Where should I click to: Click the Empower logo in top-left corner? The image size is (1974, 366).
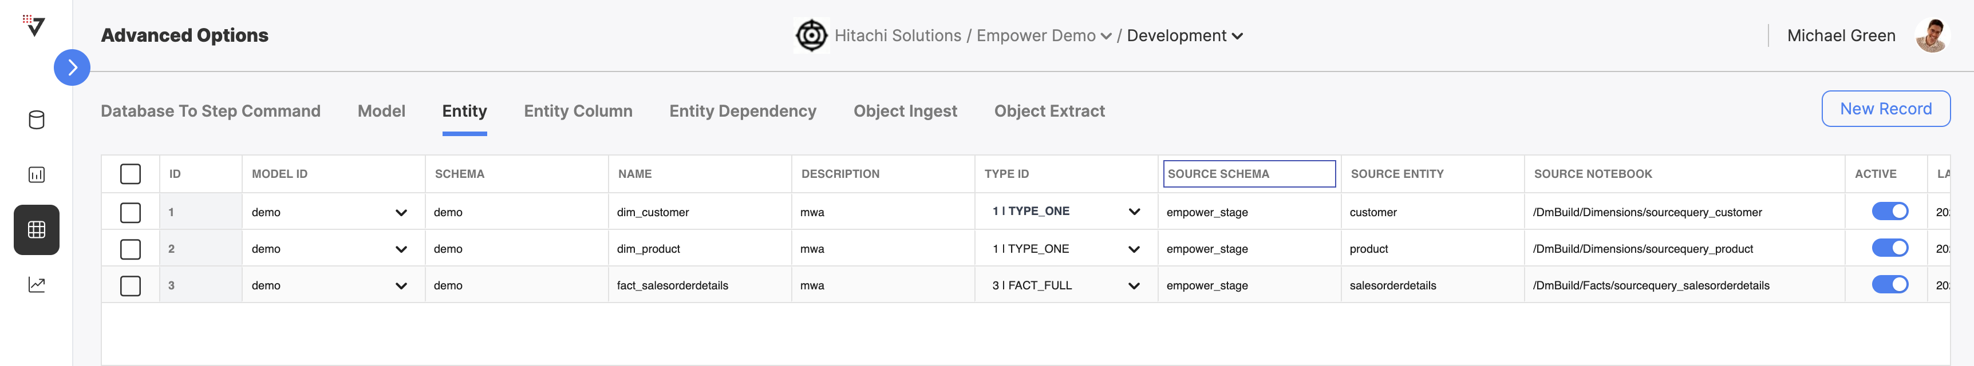tap(34, 25)
